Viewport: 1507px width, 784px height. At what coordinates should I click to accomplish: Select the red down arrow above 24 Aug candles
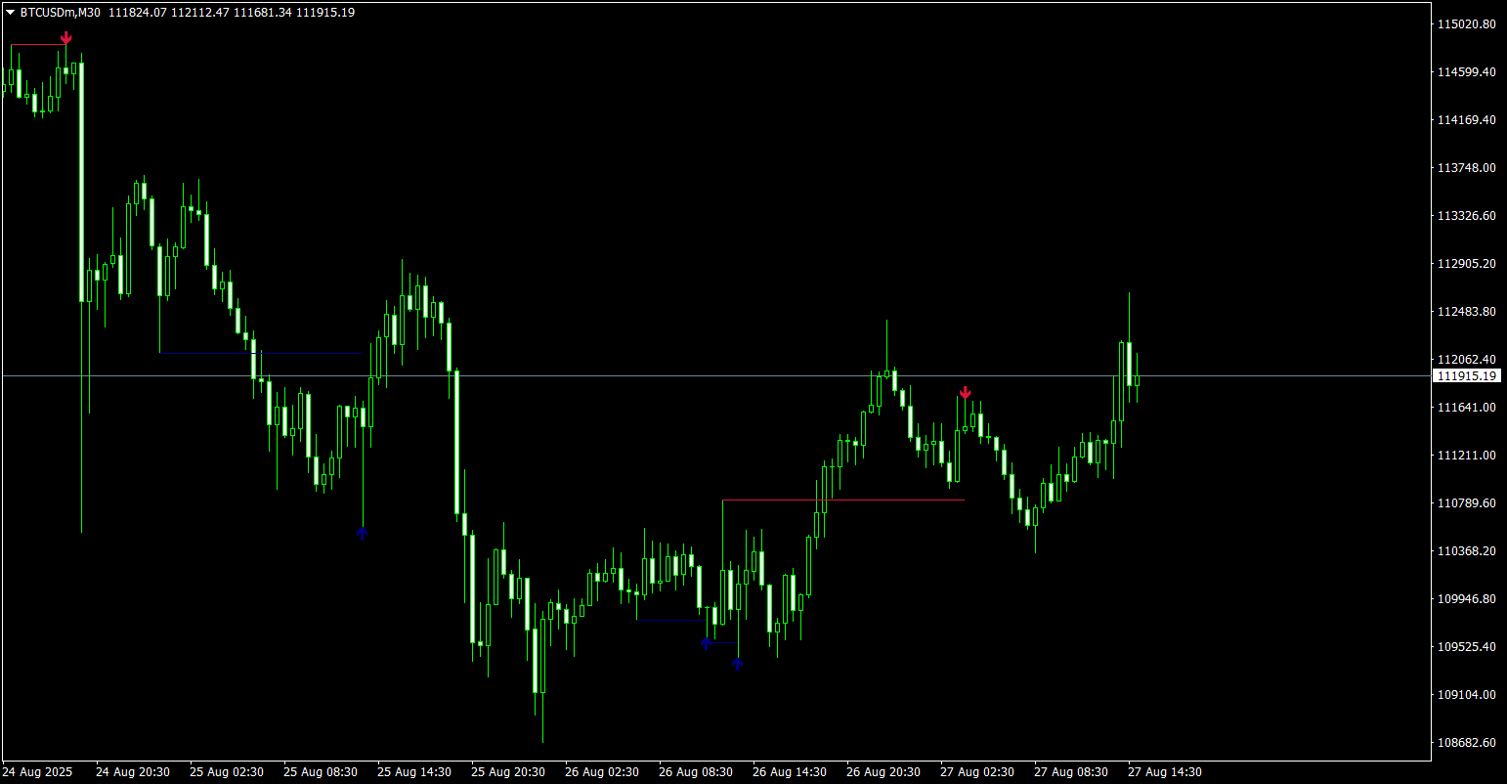pos(65,38)
